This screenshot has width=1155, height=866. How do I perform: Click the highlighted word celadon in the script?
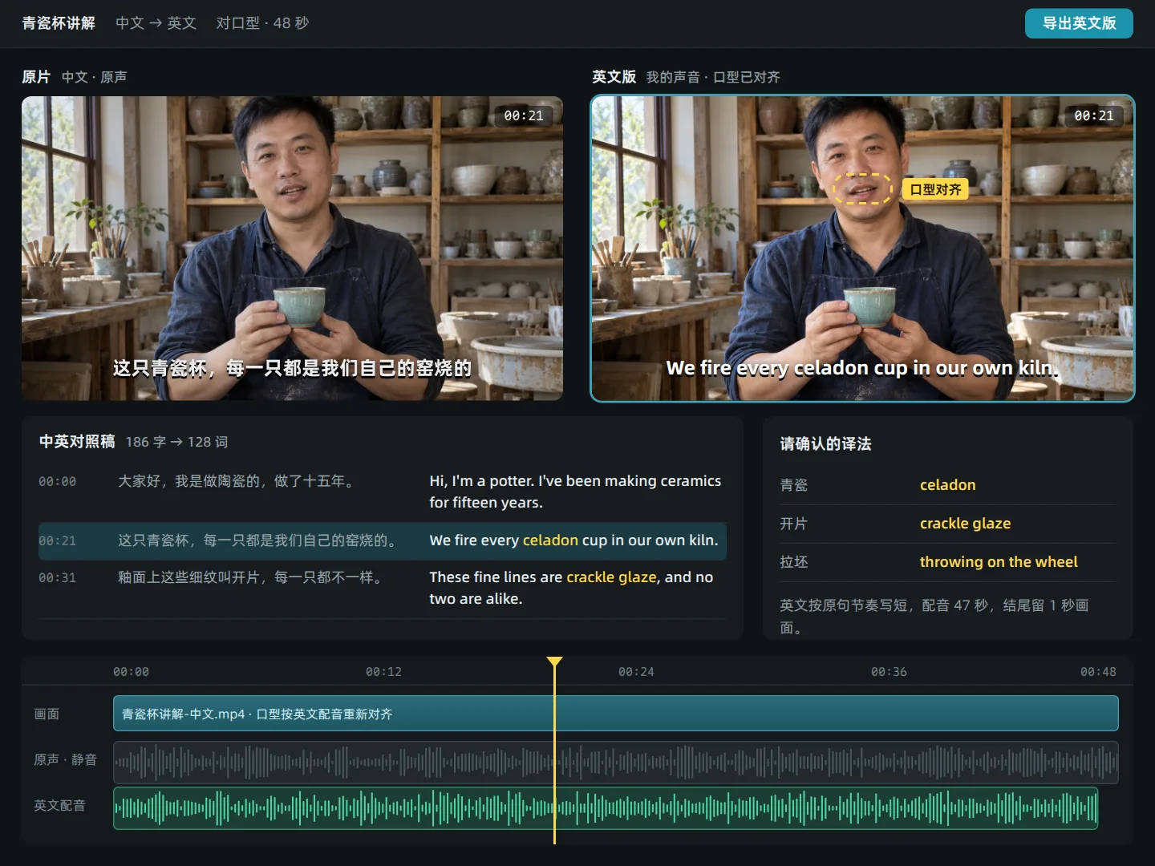[550, 540]
